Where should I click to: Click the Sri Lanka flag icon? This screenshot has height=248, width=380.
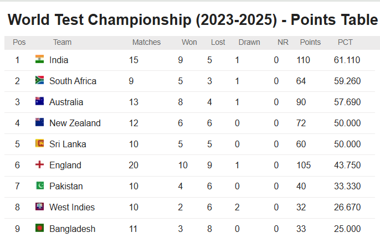[x=39, y=143]
